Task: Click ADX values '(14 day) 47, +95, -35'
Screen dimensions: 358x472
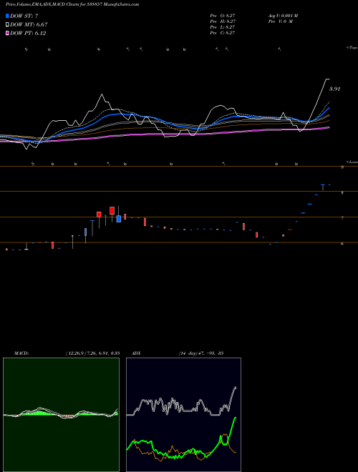Action: [201, 353]
